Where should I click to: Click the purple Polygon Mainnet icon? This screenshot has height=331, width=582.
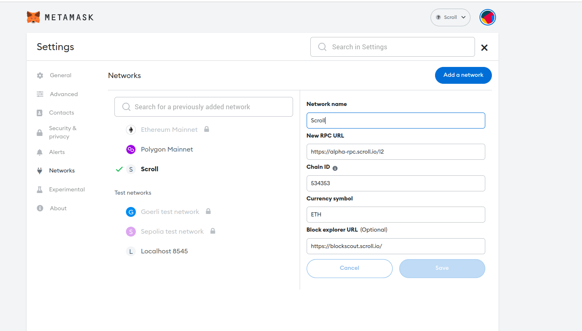pos(131,149)
